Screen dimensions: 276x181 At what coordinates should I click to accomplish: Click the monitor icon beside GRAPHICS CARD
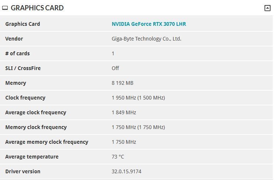point(5,8)
